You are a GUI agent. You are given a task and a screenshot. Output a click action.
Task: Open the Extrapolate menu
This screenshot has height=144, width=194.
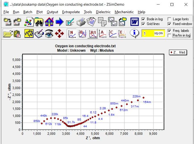point(71,12)
